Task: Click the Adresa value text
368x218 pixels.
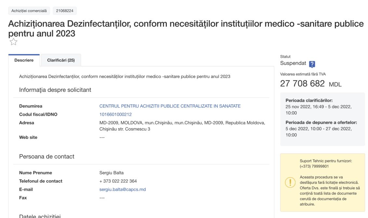Action: (182, 126)
